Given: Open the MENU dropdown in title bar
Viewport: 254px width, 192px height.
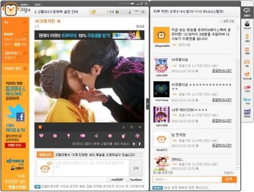Looking at the screenshot, I should [25, 5].
